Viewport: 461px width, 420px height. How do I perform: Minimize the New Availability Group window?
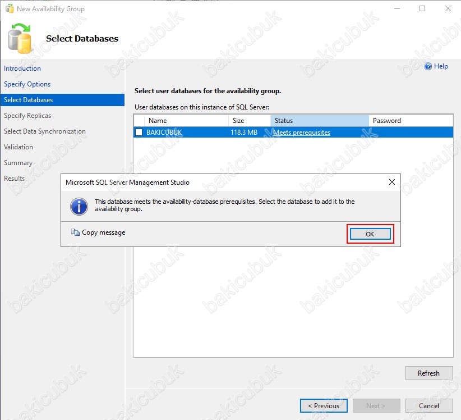pos(397,8)
